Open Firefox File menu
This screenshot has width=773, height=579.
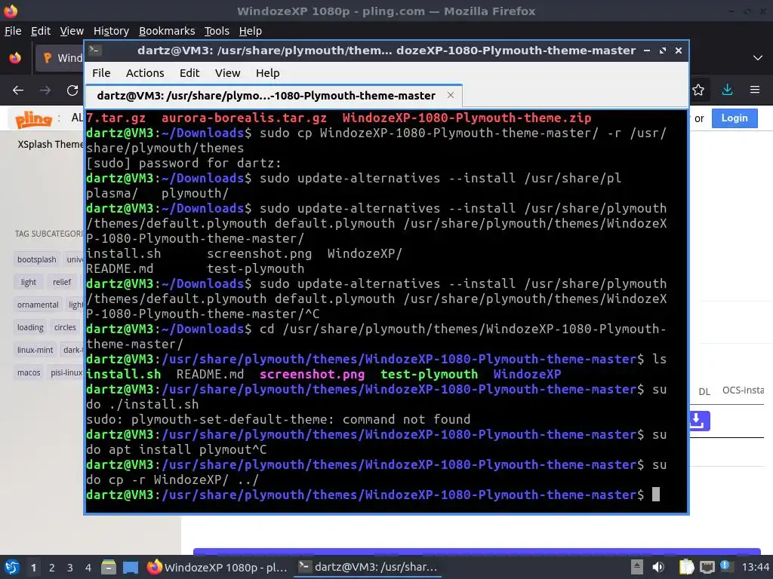(x=13, y=31)
